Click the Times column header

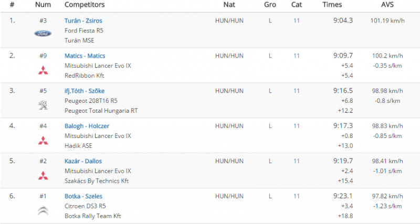tap(332, 5)
